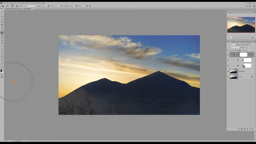Open the brush Opacity dropdown
Viewport: 256px width, 144px height.
(x=44, y=6)
